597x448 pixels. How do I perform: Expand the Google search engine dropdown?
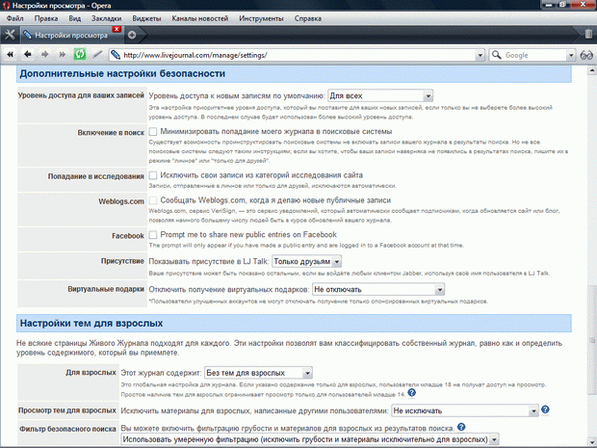pyautogui.click(x=571, y=55)
